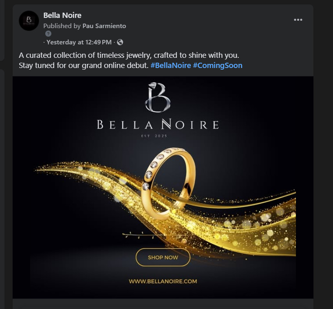The image size is (333, 309).
Task: Click the 'A curated collection' caption line
Action: tap(128, 55)
